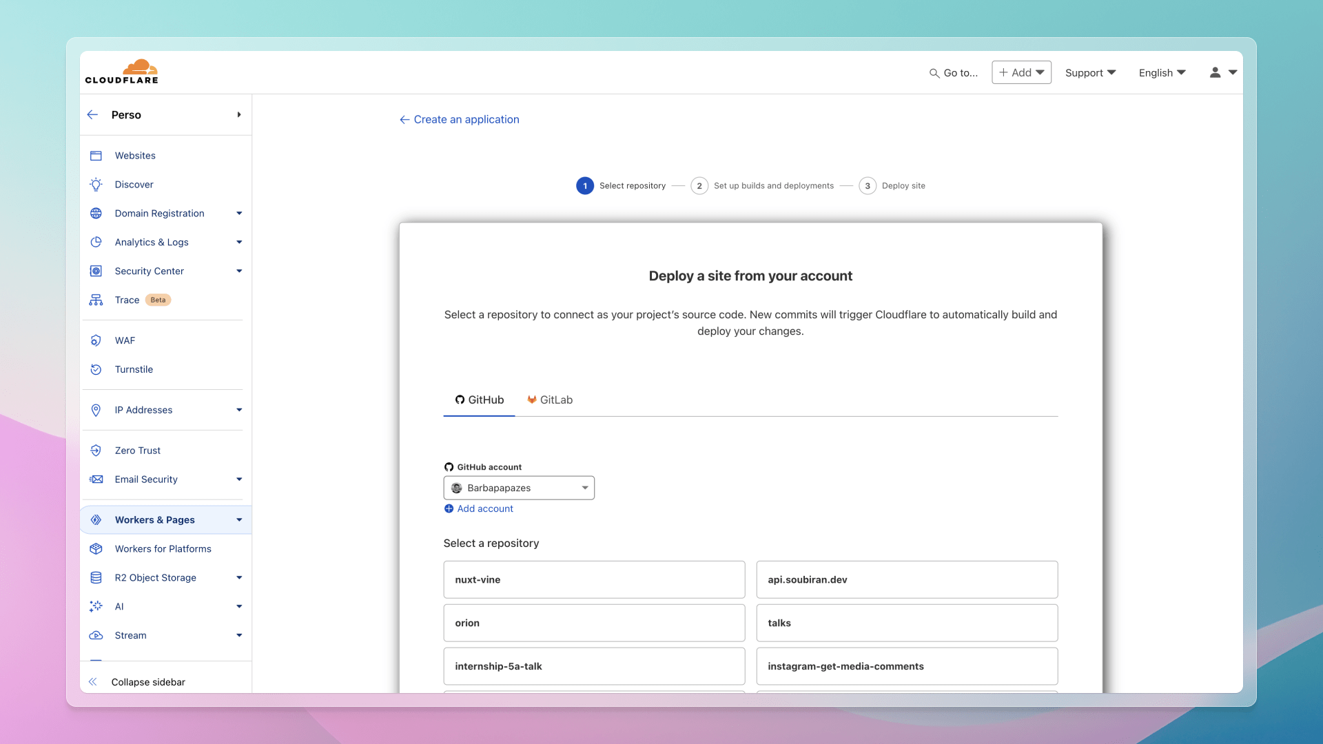This screenshot has width=1323, height=744.
Task: Select the orion repository
Action: [594, 623]
